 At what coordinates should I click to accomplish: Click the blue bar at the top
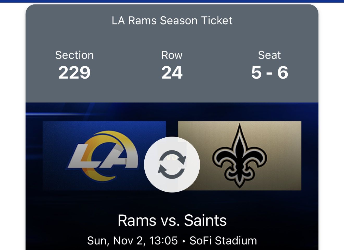[172, 1]
